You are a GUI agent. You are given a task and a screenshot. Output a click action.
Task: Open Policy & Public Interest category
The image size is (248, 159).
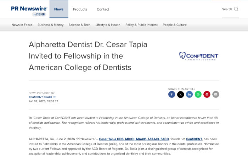pyautogui.click(x=142, y=25)
